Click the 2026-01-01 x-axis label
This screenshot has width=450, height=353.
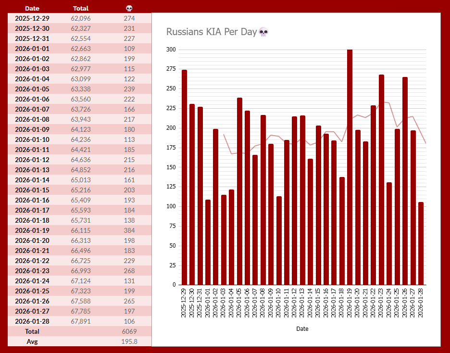pyautogui.click(x=208, y=303)
